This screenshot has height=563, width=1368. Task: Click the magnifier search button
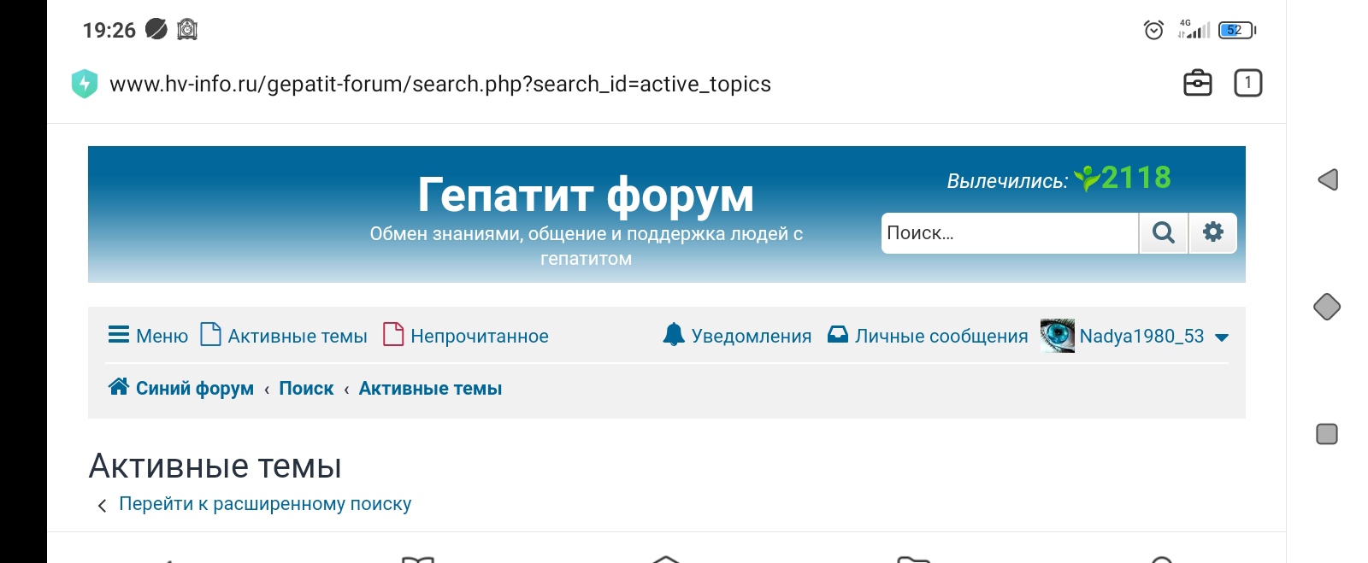click(x=1163, y=233)
